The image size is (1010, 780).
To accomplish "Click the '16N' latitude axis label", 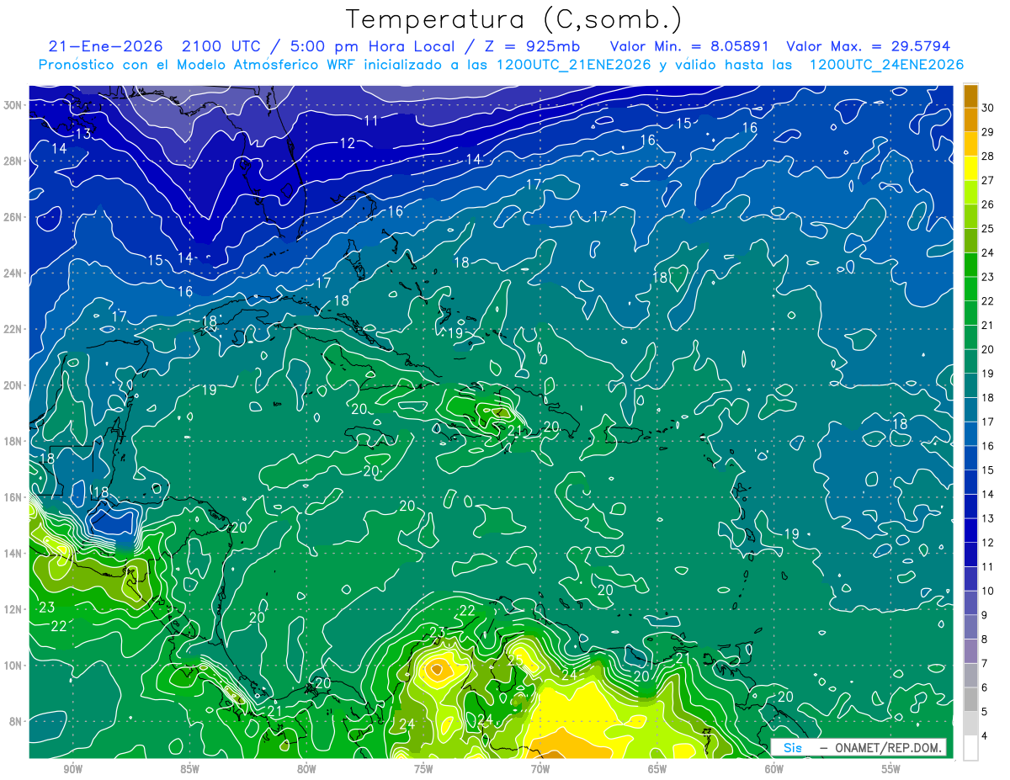I will [13, 497].
